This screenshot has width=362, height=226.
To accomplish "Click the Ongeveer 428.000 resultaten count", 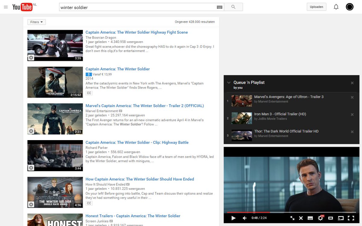I will (x=195, y=22).
